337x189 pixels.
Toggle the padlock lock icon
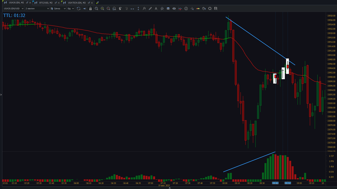pyautogui.click(x=90, y=9)
